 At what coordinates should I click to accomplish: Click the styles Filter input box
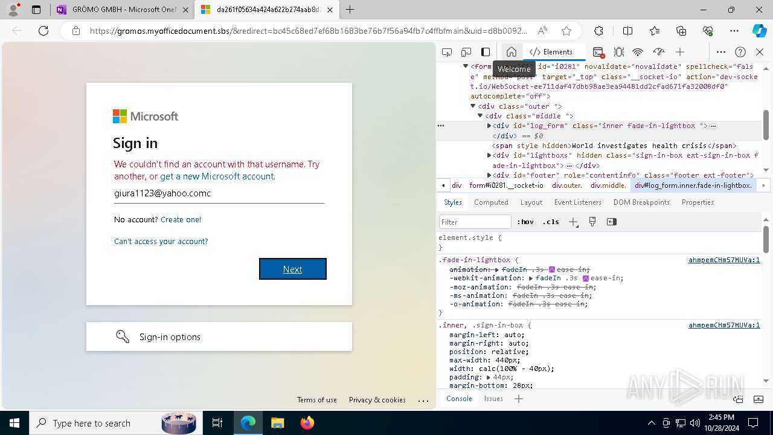475,222
